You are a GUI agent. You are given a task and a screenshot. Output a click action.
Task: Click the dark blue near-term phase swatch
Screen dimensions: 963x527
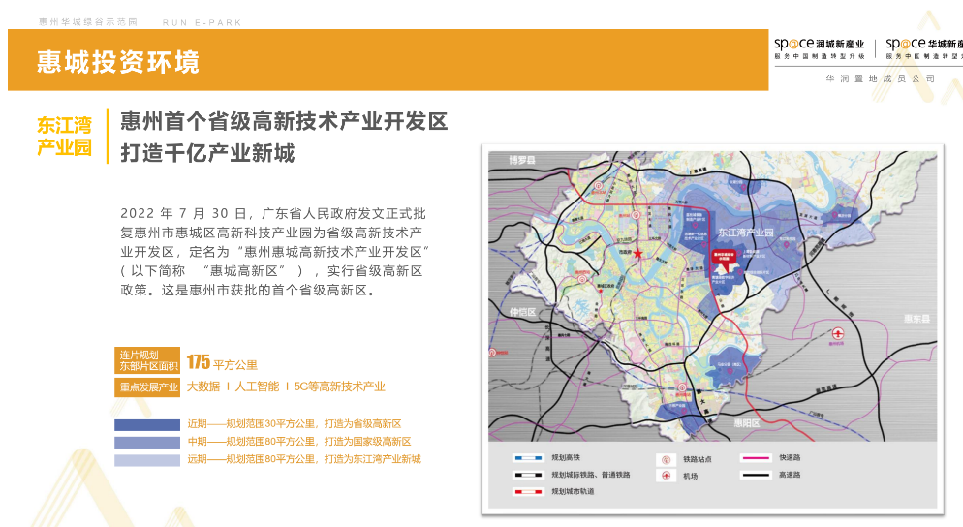147,424
